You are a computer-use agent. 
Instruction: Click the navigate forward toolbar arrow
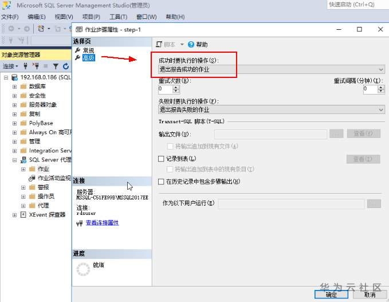pyautogui.click(x=27, y=29)
